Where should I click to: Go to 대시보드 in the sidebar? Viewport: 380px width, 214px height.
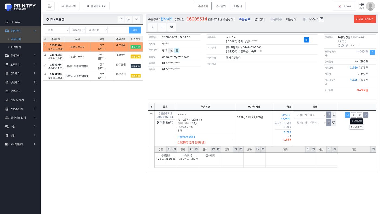(20, 22)
